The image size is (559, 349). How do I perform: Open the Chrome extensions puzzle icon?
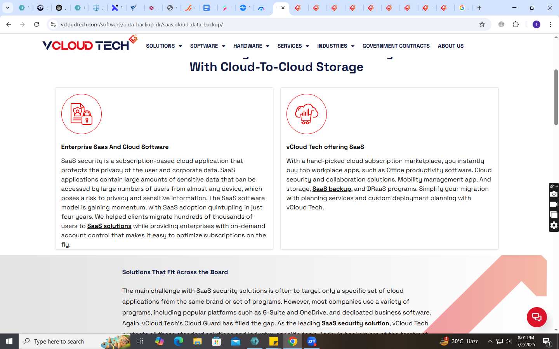(x=516, y=24)
